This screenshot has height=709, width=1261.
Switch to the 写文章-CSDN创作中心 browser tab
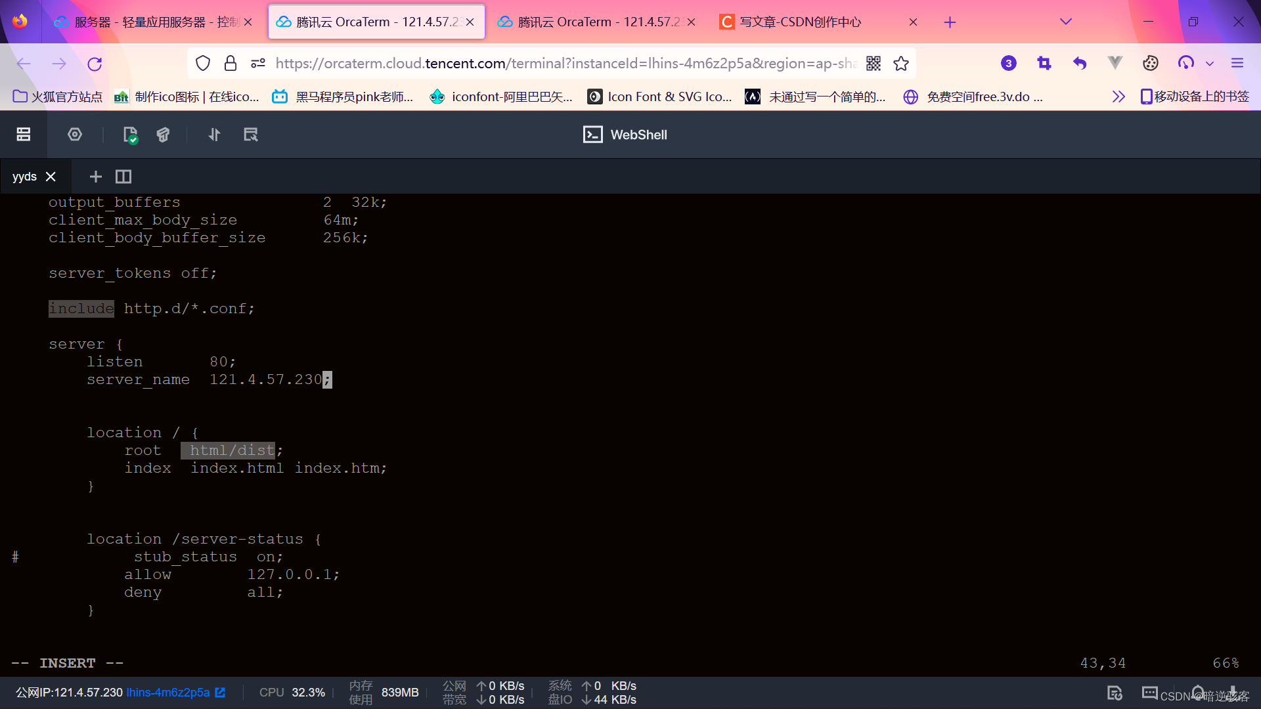click(x=800, y=22)
